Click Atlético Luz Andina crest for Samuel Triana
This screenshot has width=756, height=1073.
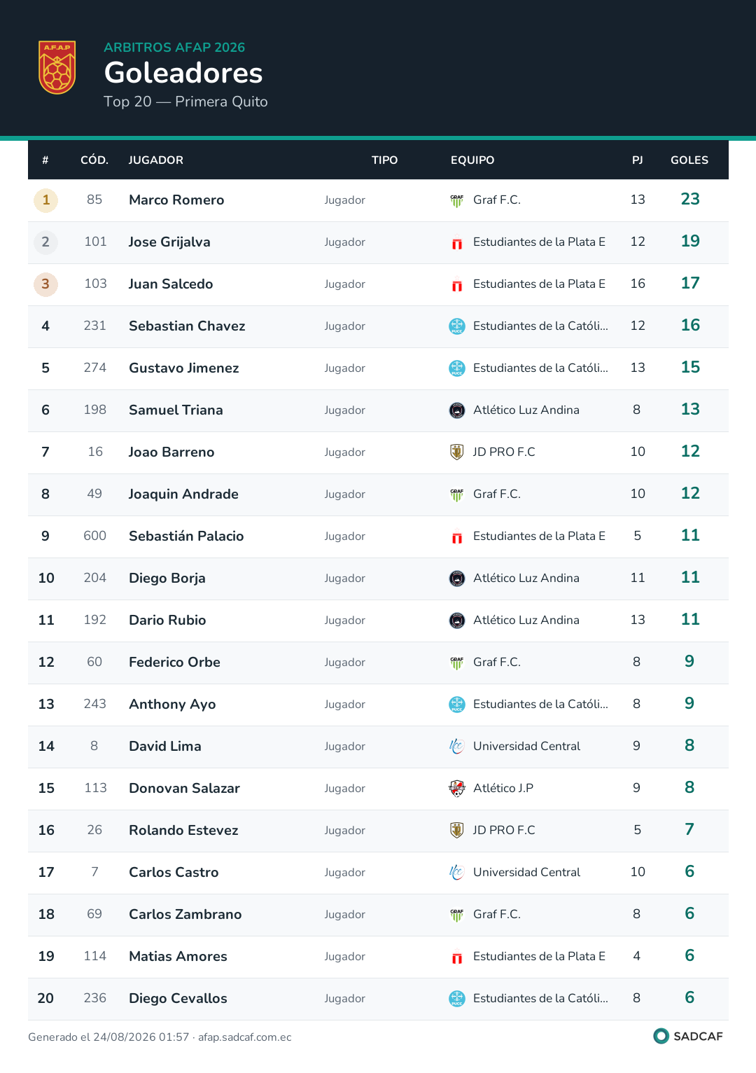[x=457, y=410]
